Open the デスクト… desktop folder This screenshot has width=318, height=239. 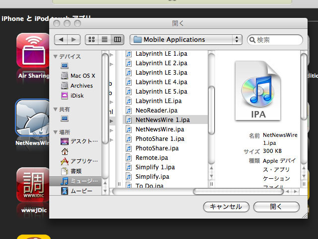click(x=79, y=141)
